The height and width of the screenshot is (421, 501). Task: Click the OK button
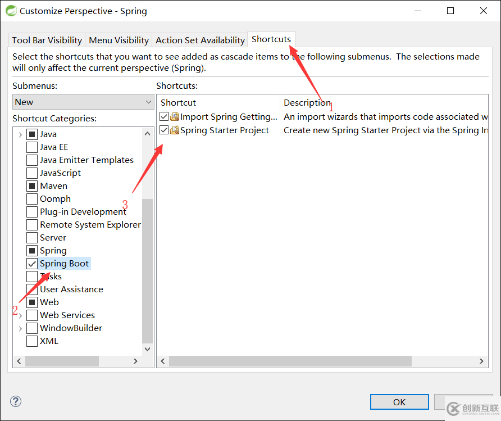399,402
